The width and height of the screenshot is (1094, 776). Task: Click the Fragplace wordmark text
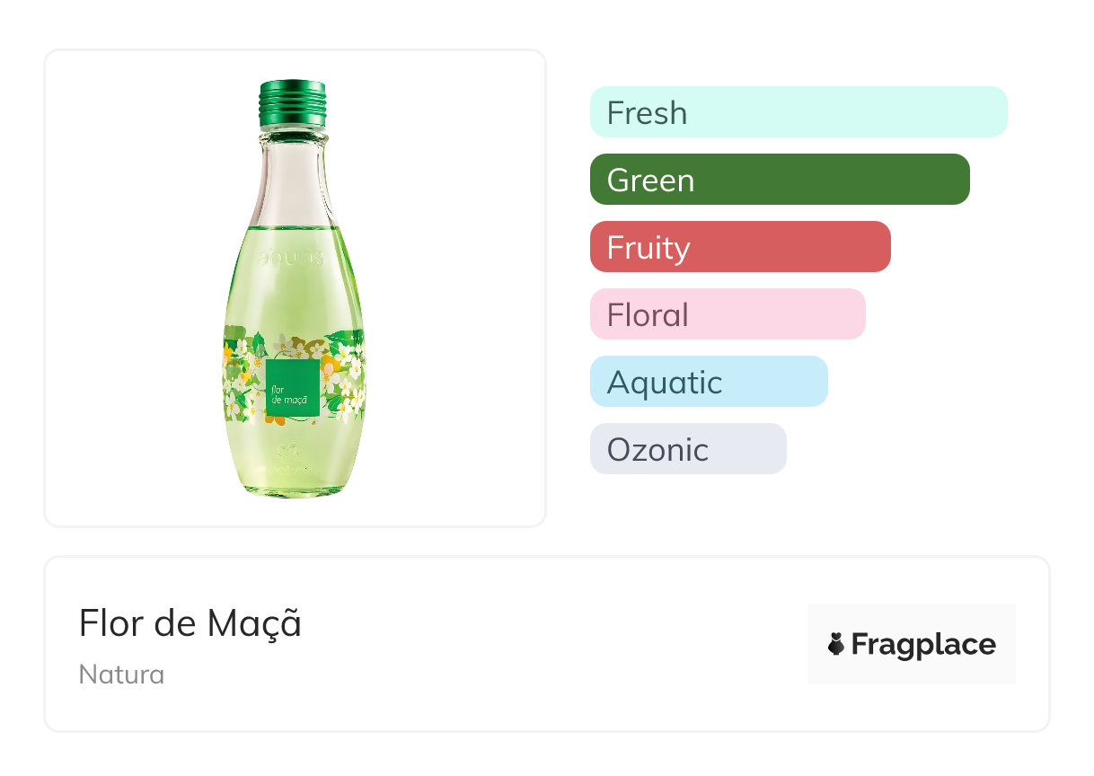923,644
